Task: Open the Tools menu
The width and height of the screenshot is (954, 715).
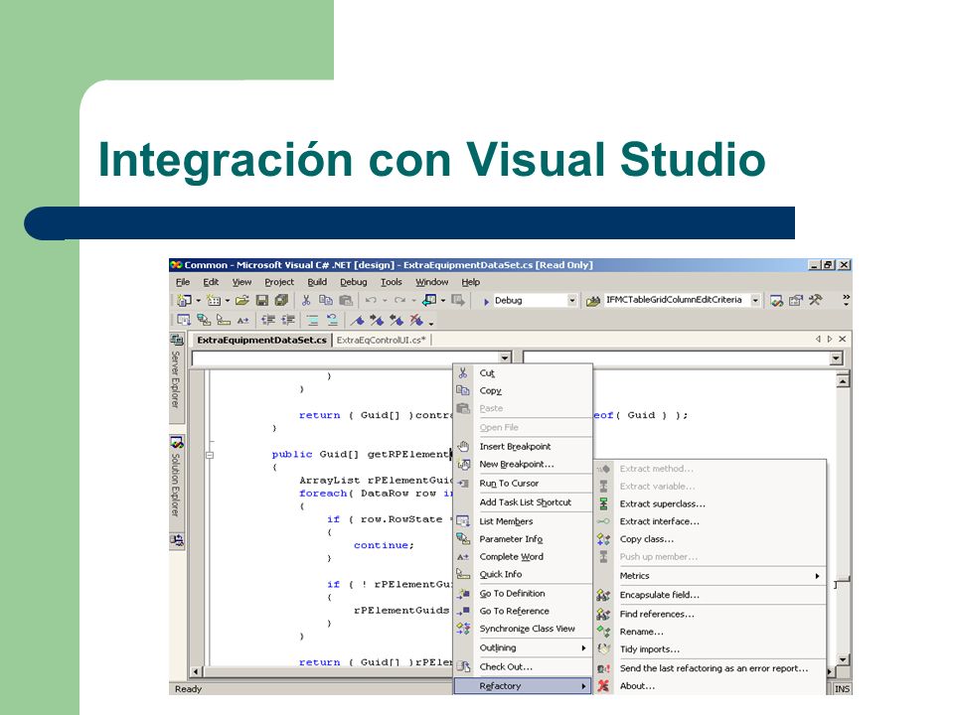Action: click(392, 282)
